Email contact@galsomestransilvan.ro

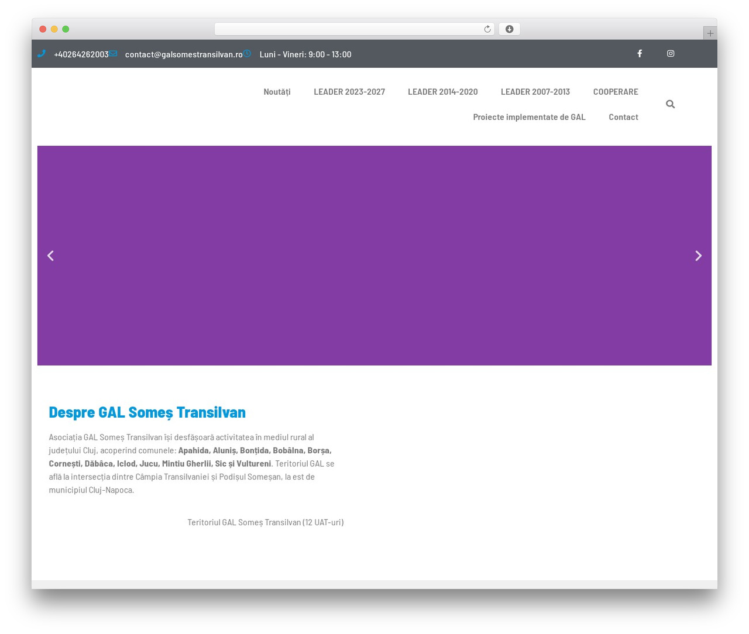[x=184, y=54]
